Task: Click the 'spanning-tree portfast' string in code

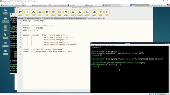Action: 56,42
